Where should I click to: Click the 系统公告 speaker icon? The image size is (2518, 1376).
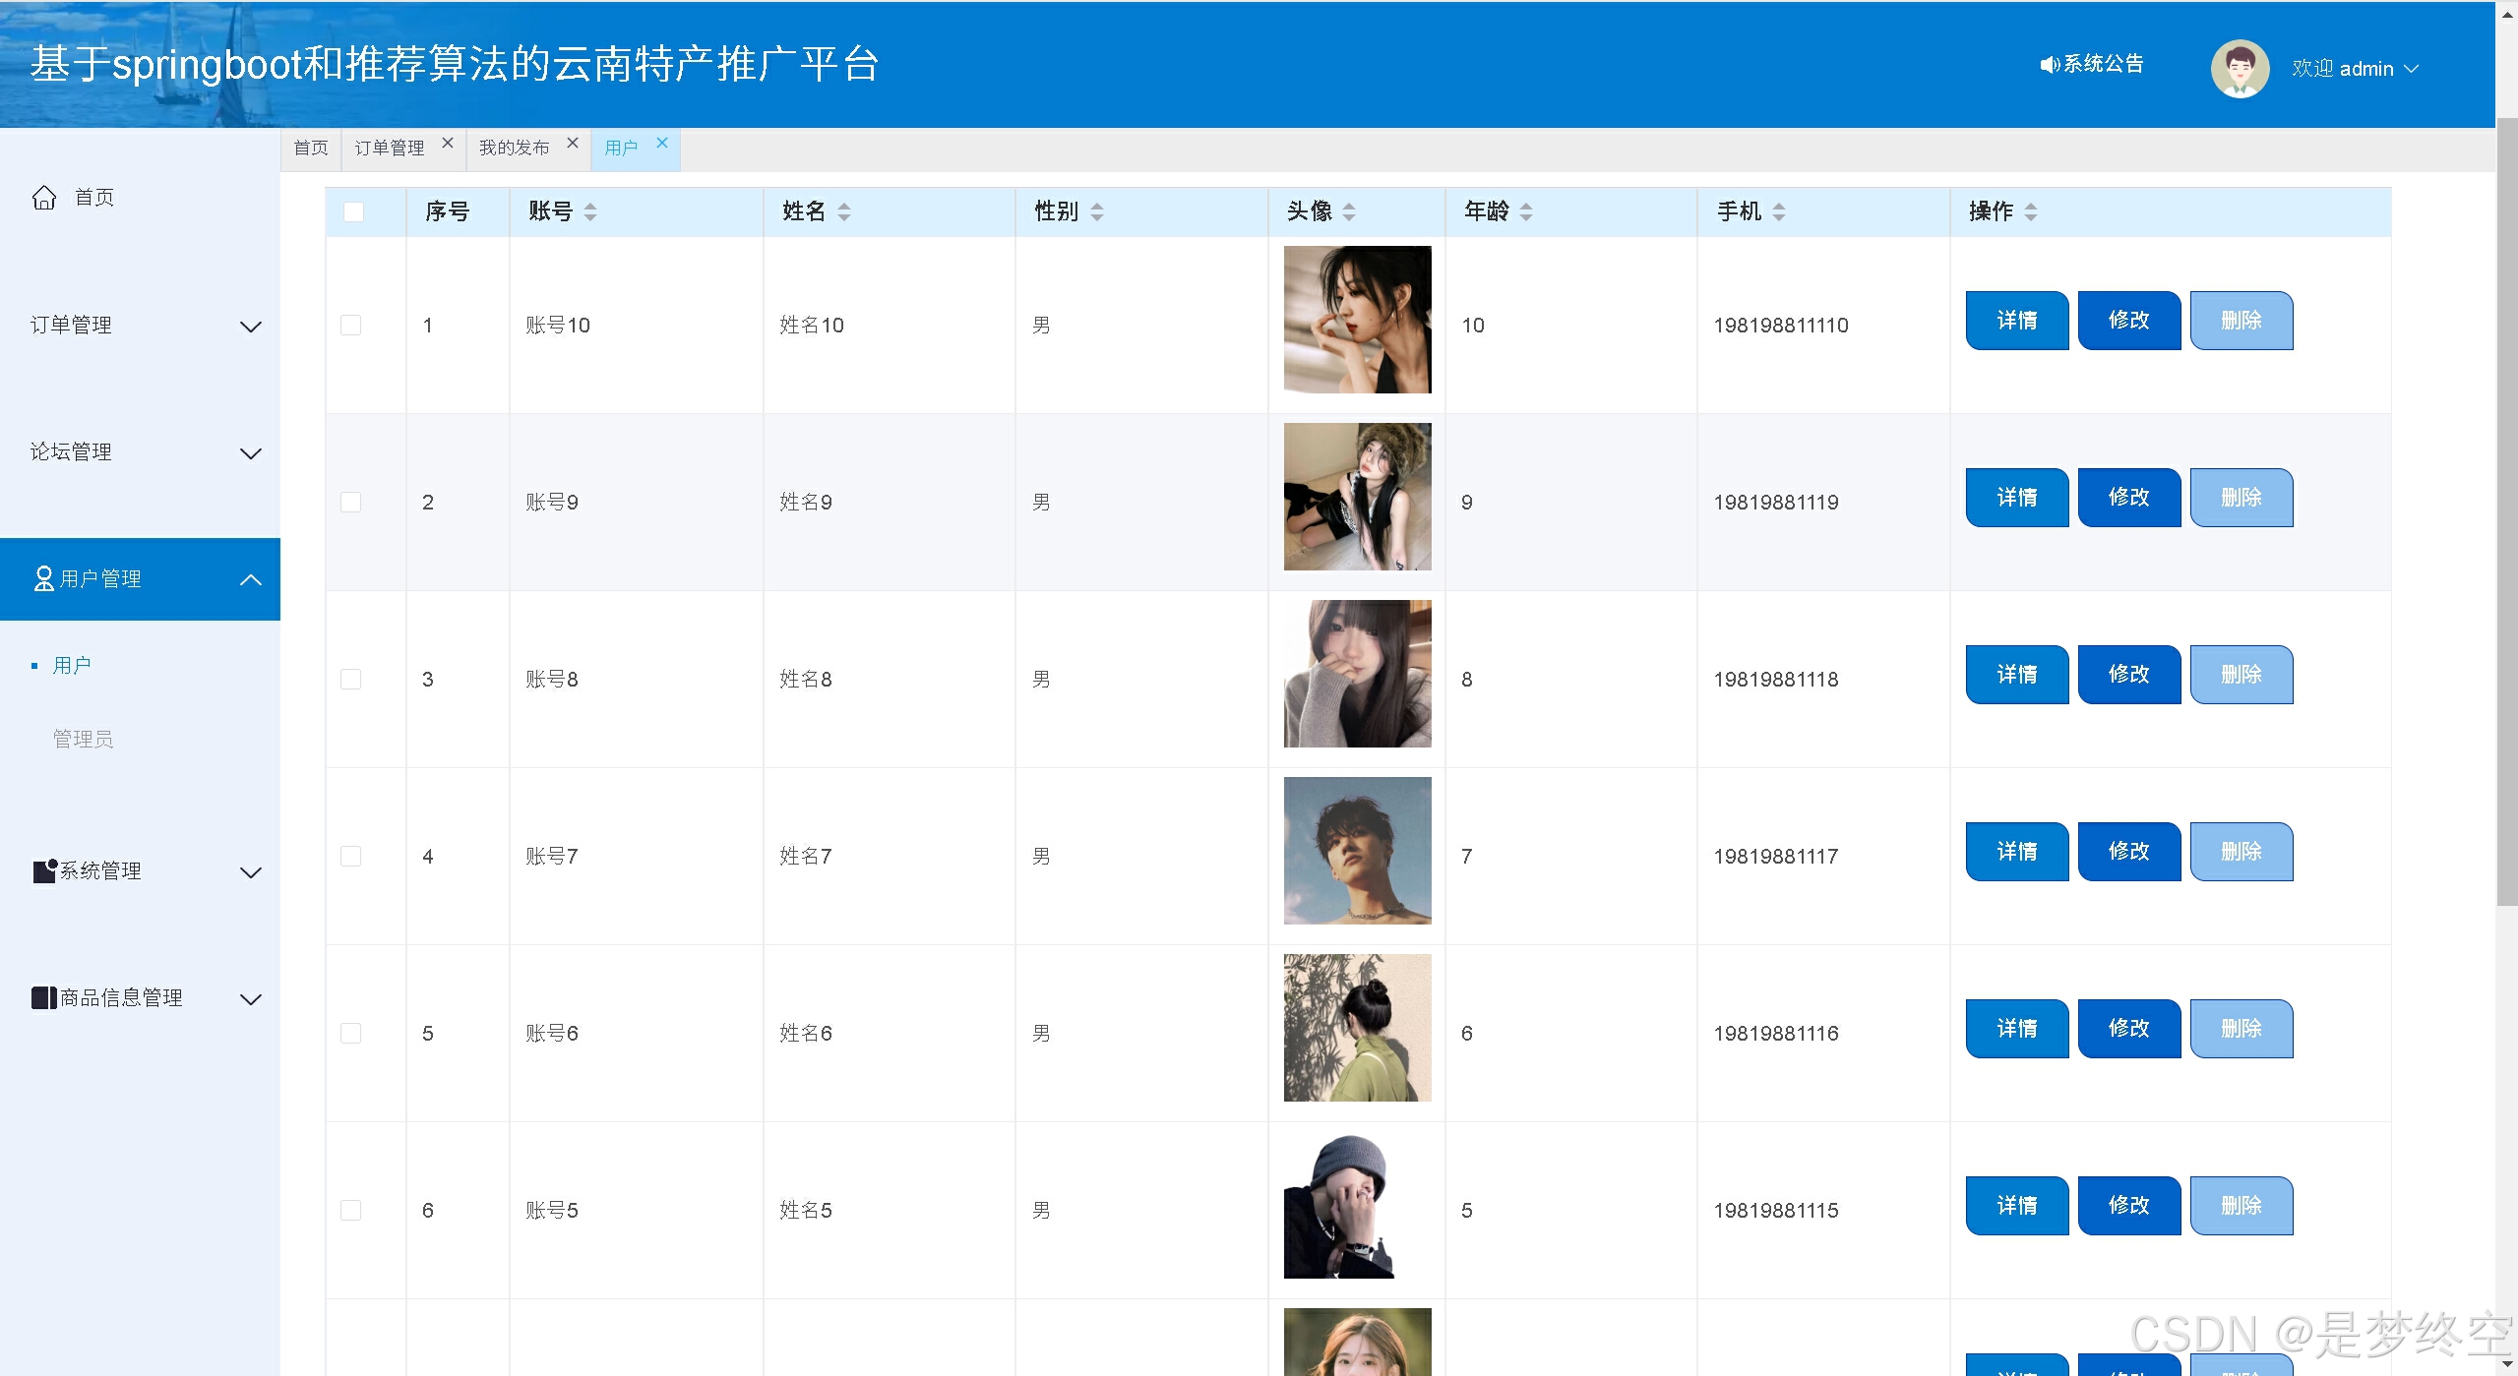point(2049,65)
